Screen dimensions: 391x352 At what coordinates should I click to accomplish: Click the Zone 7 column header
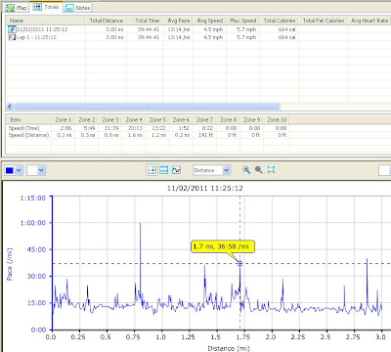[x=204, y=120]
